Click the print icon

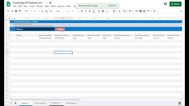[x=16, y=11]
